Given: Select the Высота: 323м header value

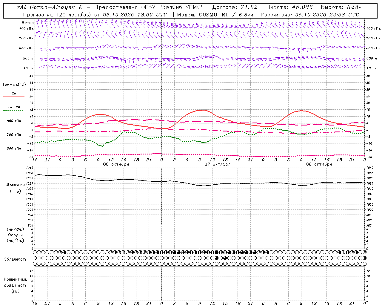Looking at the screenshot, I should pos(341,7).
